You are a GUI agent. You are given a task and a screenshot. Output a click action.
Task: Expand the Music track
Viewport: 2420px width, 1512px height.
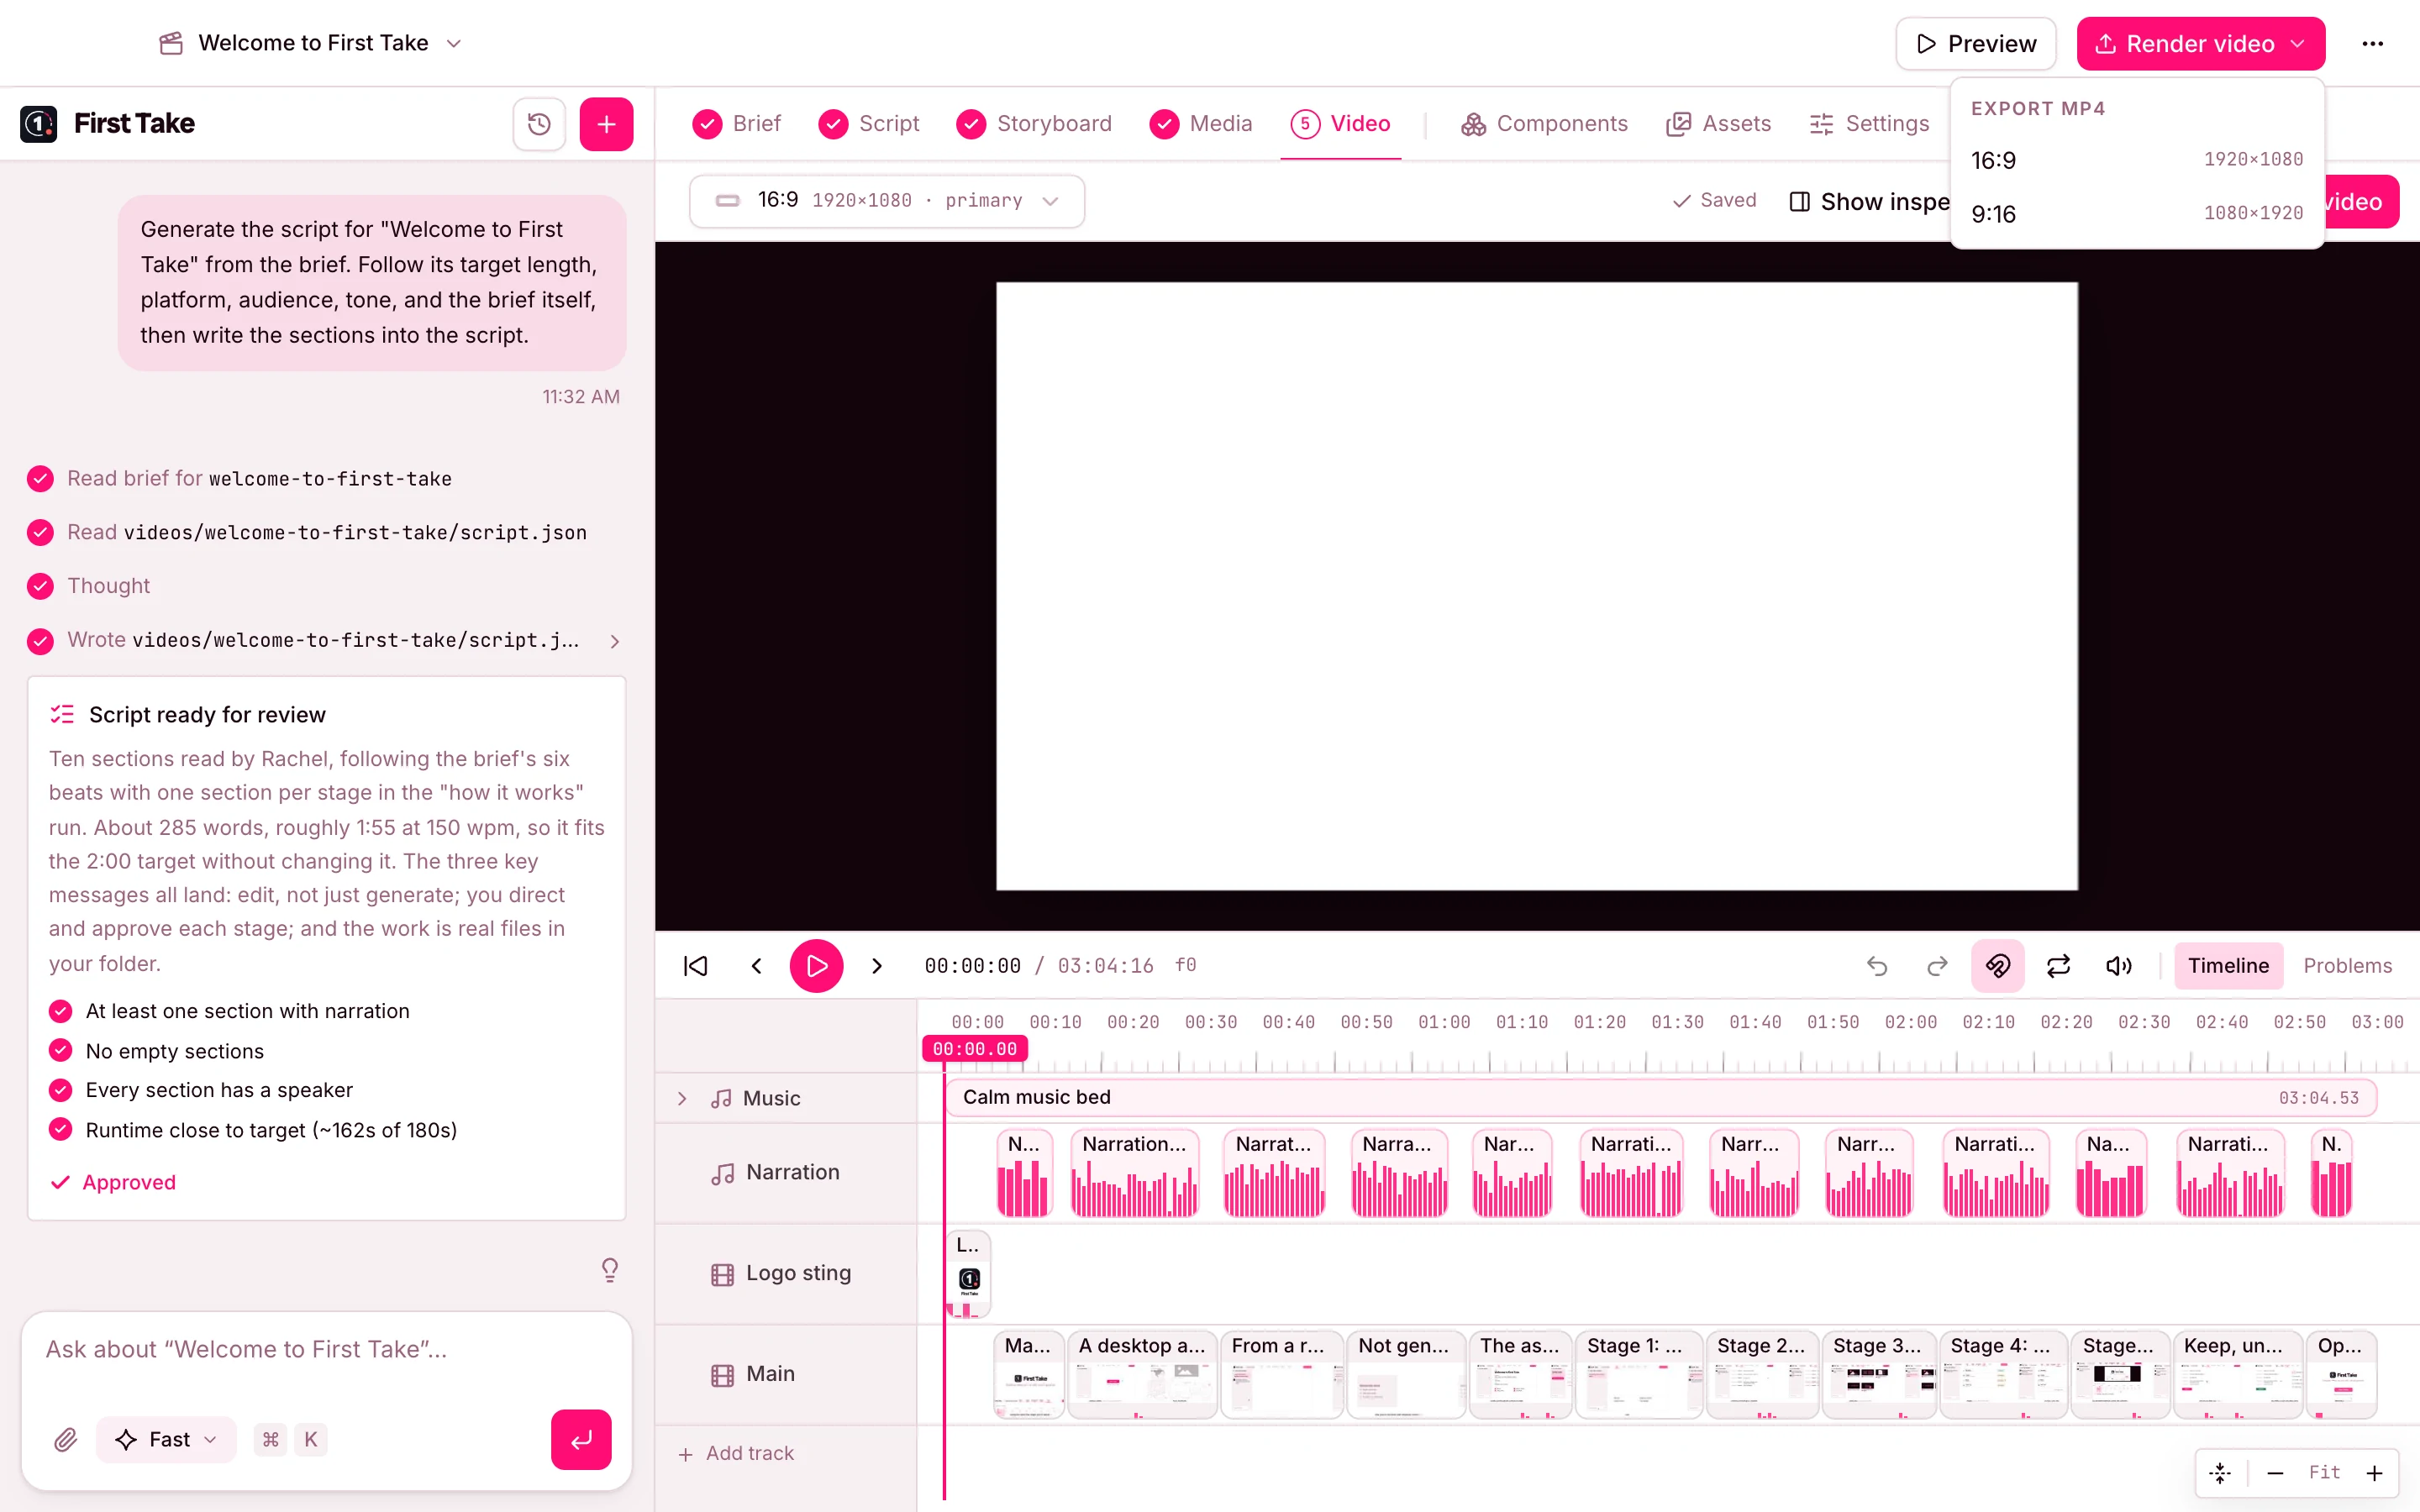pos(682,1098)
